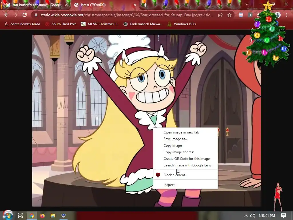Image resolution: width=293 pixels, height=220 pixels.
Task: Open Task View in taskbar
Action: [21, 216]
